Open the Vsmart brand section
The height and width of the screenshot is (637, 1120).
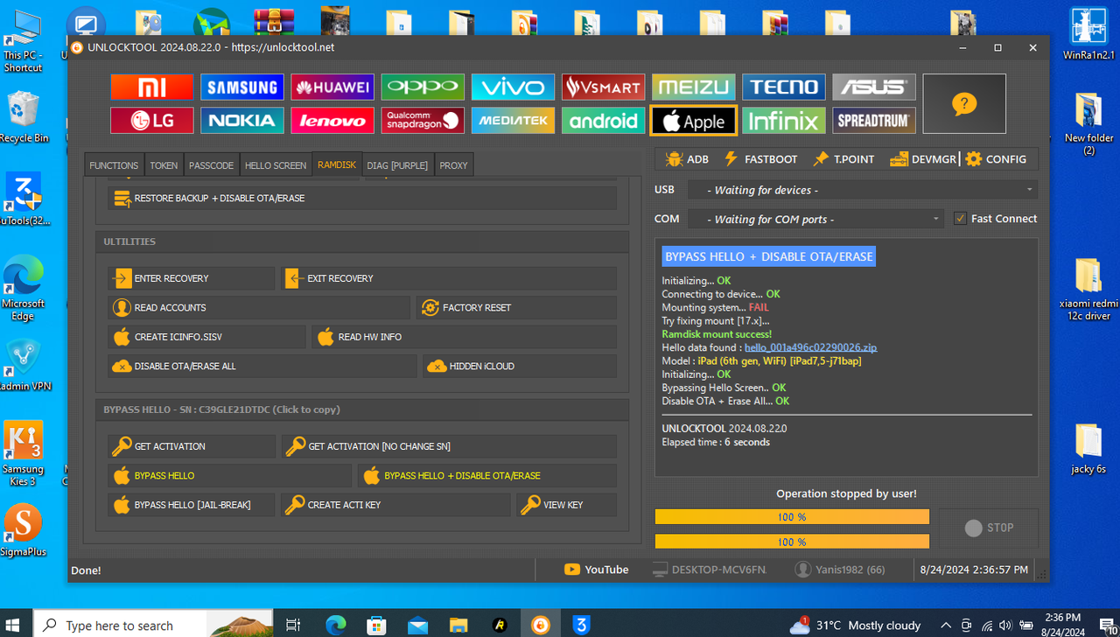(604, 87)
